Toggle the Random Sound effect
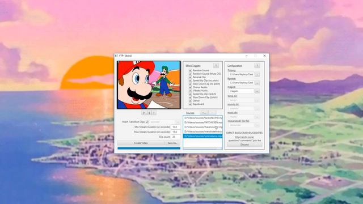Screen dimensions: 363x204 click(x=191, y=70)
